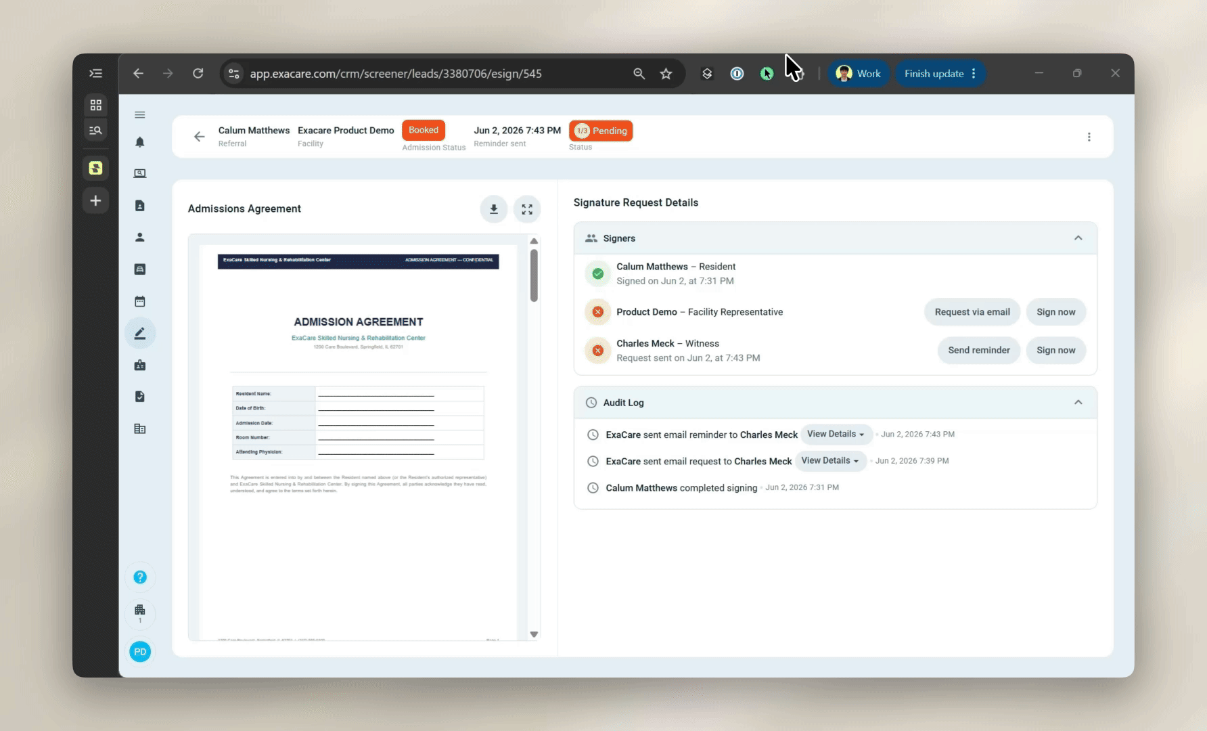Click the document scroll down arrow

coord(534,634)
